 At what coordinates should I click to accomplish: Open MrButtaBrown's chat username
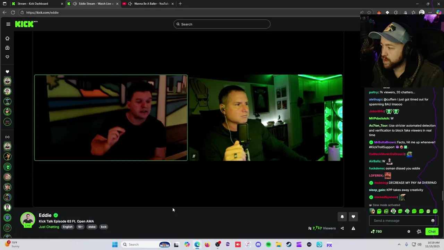click(x=385, y=142)
